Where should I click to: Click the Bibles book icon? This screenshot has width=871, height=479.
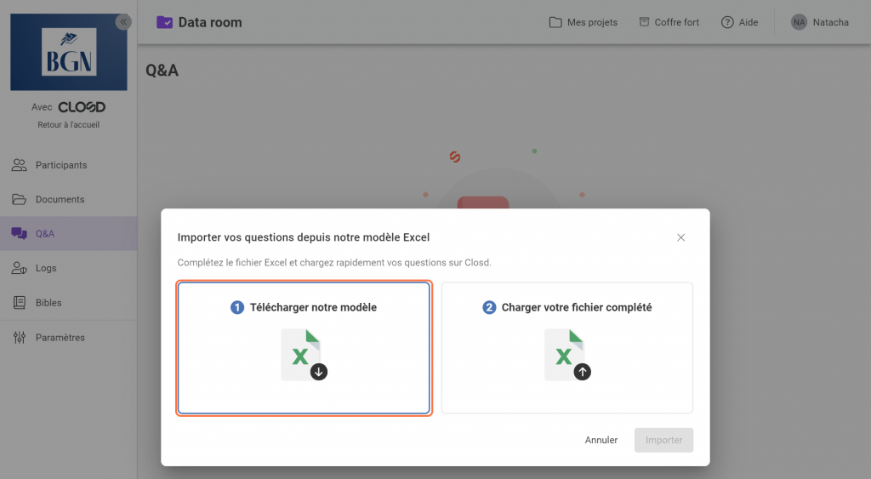pyautogui.click(x=19, y=303)
